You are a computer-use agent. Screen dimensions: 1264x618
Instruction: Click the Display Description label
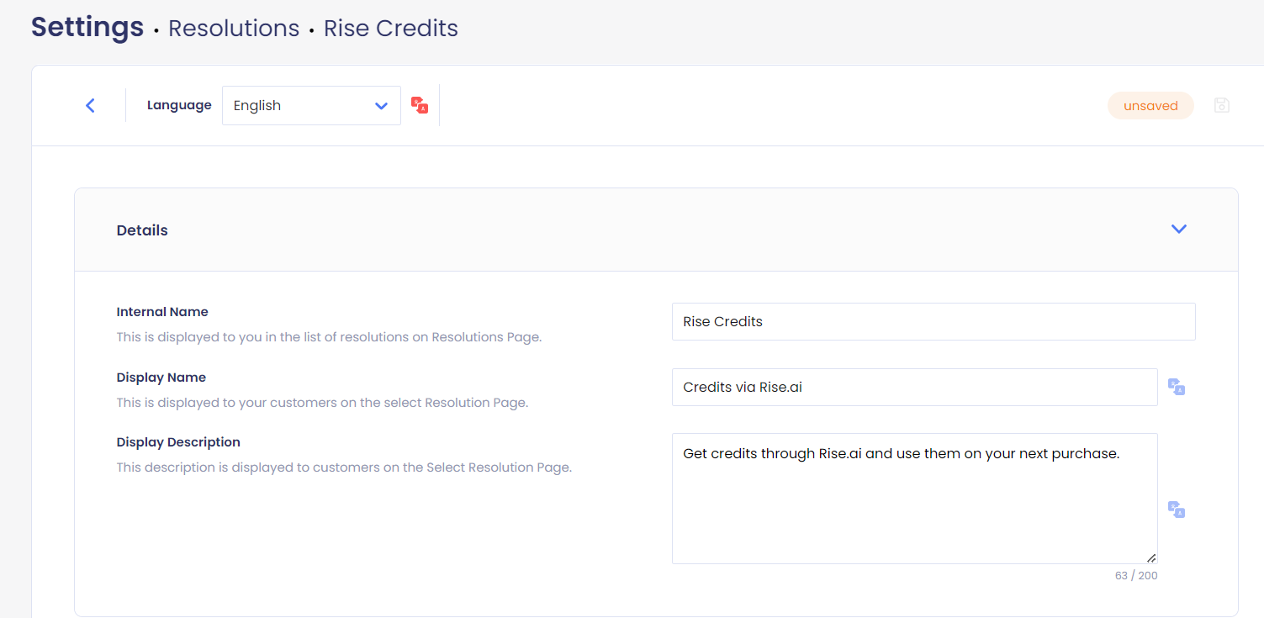[178, 442]
